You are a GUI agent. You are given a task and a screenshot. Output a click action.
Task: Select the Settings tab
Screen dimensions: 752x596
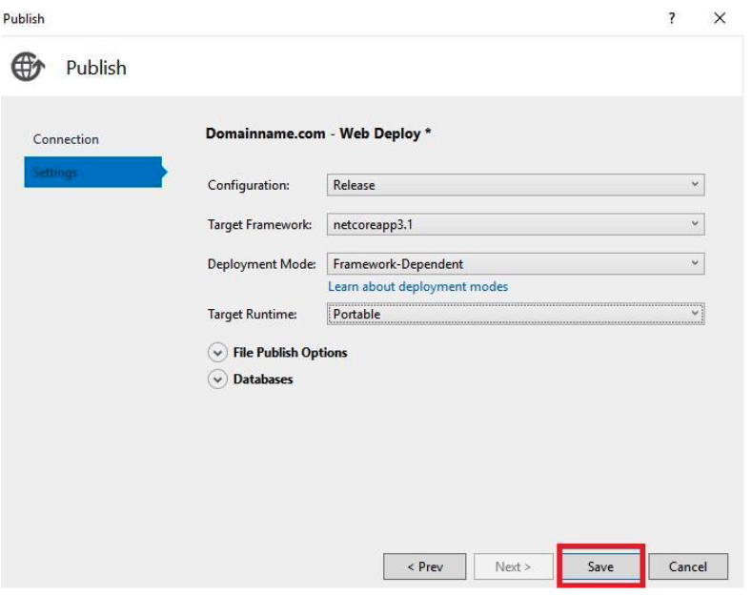pos(93,172)
